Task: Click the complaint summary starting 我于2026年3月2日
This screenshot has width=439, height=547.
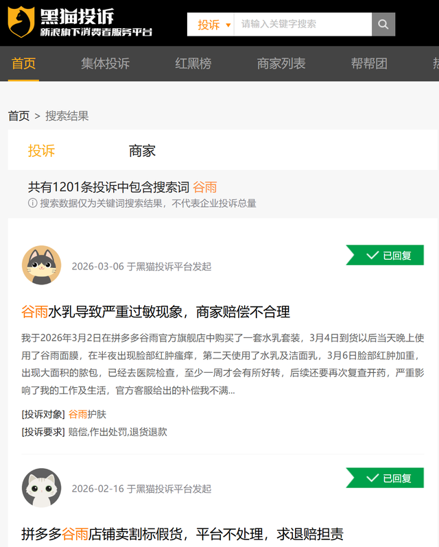Action: pos(223,364)
